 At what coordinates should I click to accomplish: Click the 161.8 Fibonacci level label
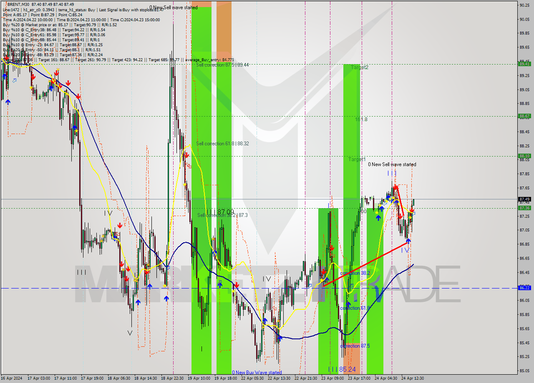point(361,119)
